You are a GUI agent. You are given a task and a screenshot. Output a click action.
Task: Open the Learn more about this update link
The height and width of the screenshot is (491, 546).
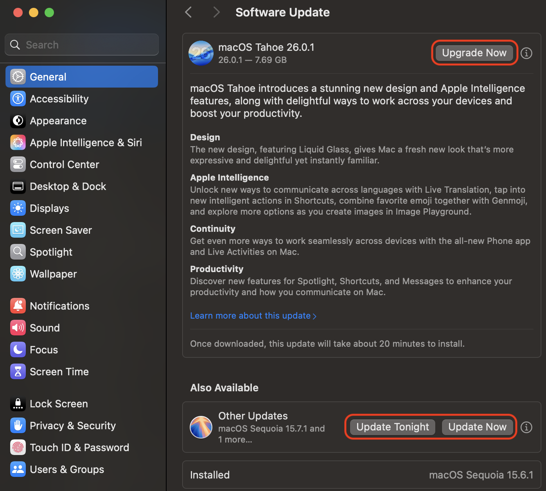[253, 315]
